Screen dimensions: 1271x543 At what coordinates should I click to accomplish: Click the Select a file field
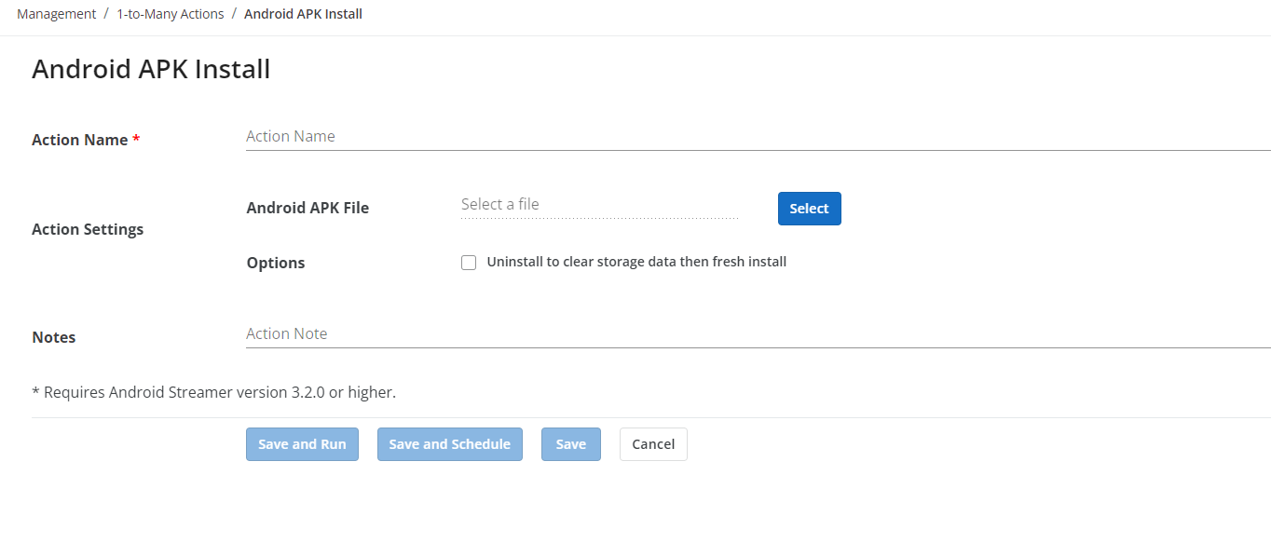pos(599,205)
